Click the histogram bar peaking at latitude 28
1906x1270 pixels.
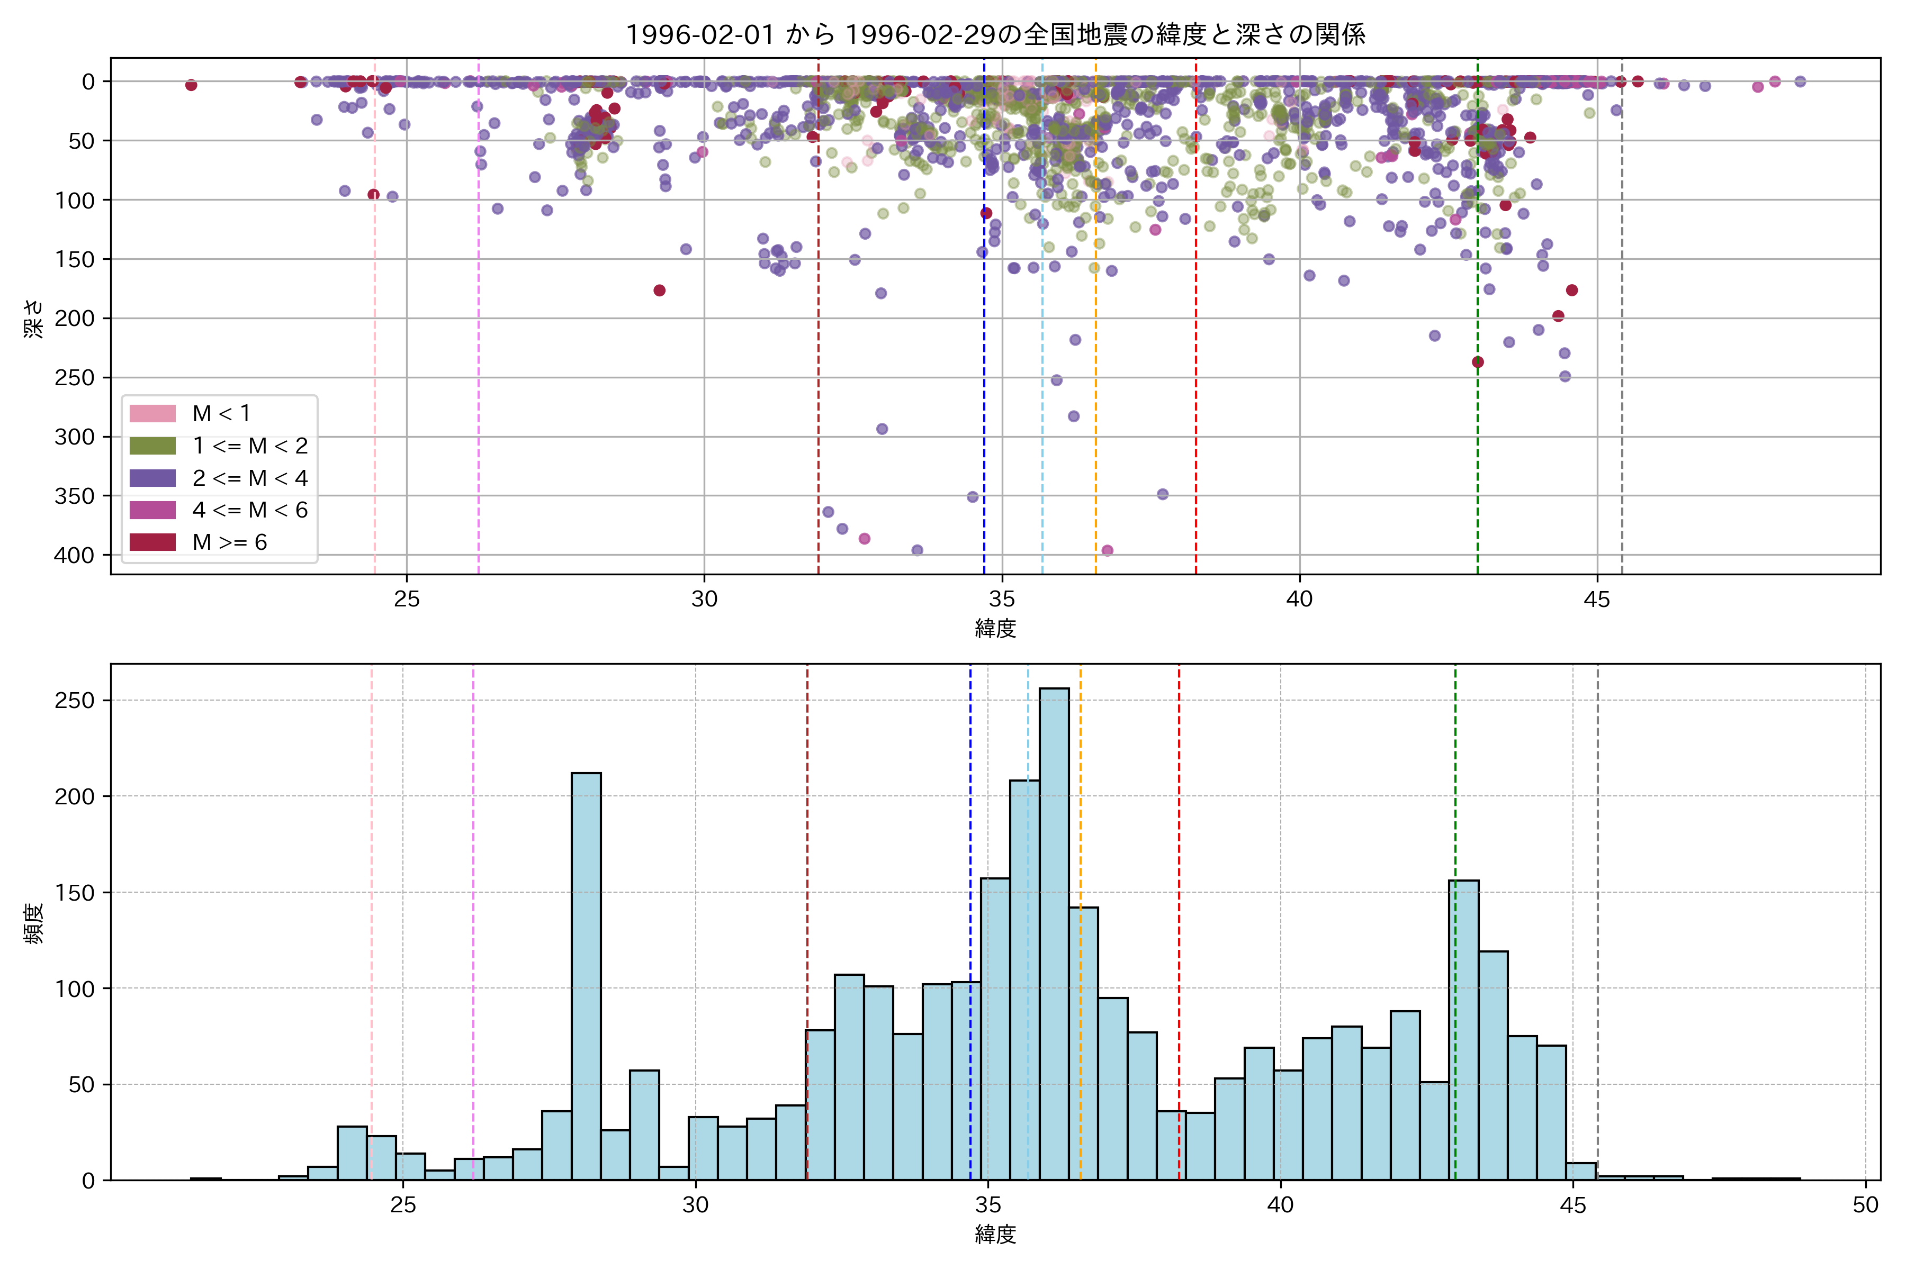pyautogui.click(x=586, y=976)
